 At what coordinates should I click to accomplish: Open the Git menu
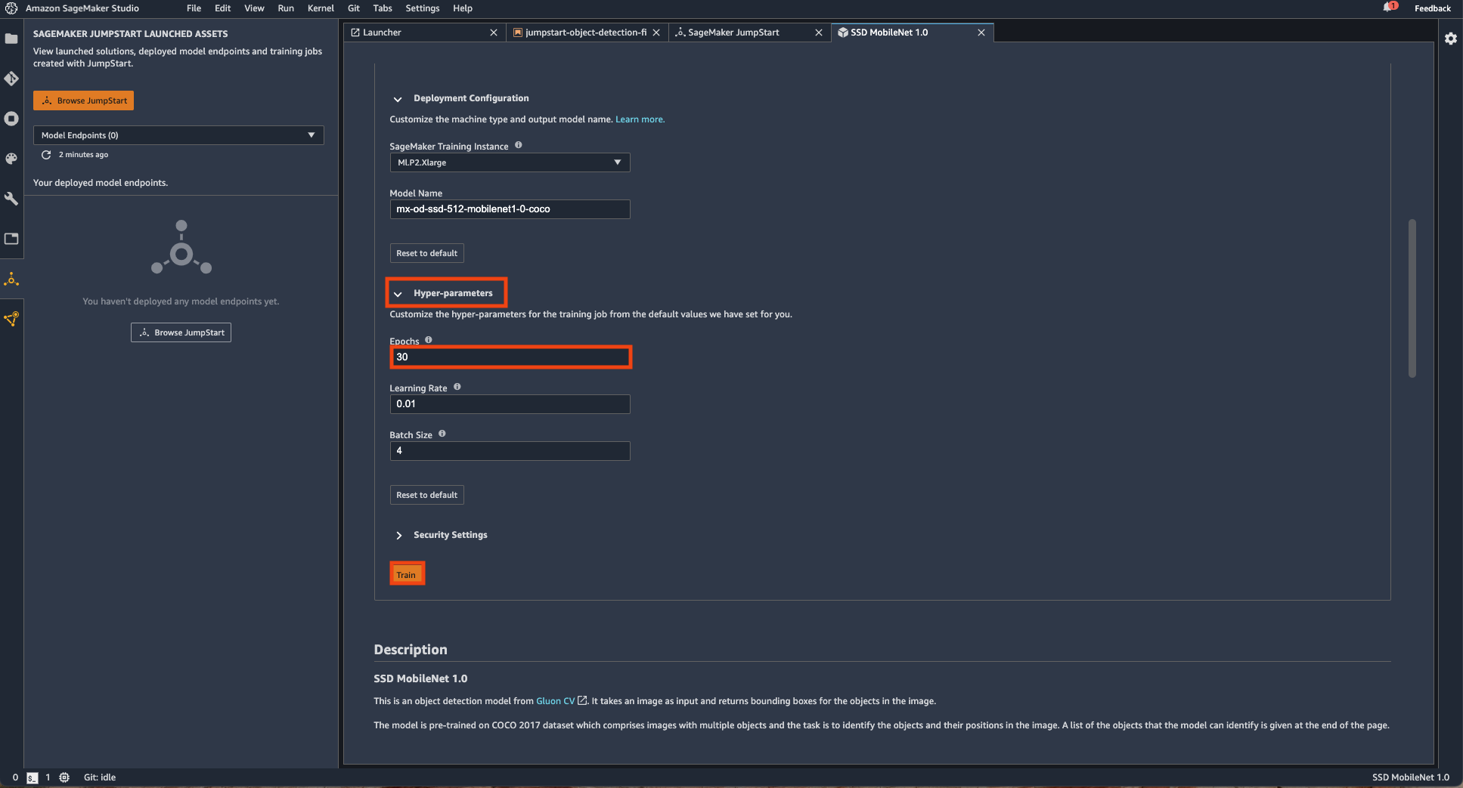(354, 8)
